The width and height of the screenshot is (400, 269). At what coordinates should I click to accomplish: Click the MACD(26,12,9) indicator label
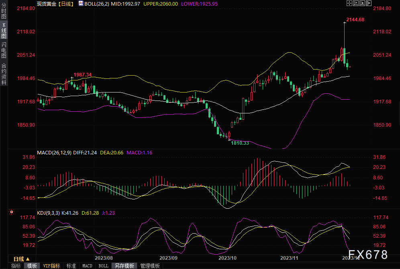53,153
